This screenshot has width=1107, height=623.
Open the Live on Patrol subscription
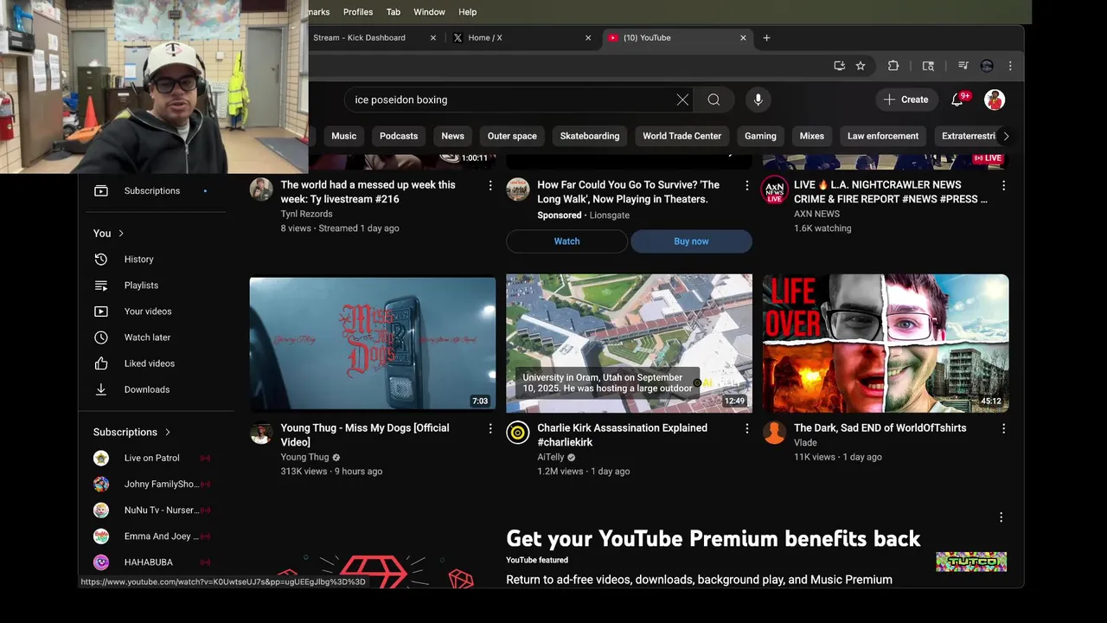pyautogui.click(x=151, y=459)
